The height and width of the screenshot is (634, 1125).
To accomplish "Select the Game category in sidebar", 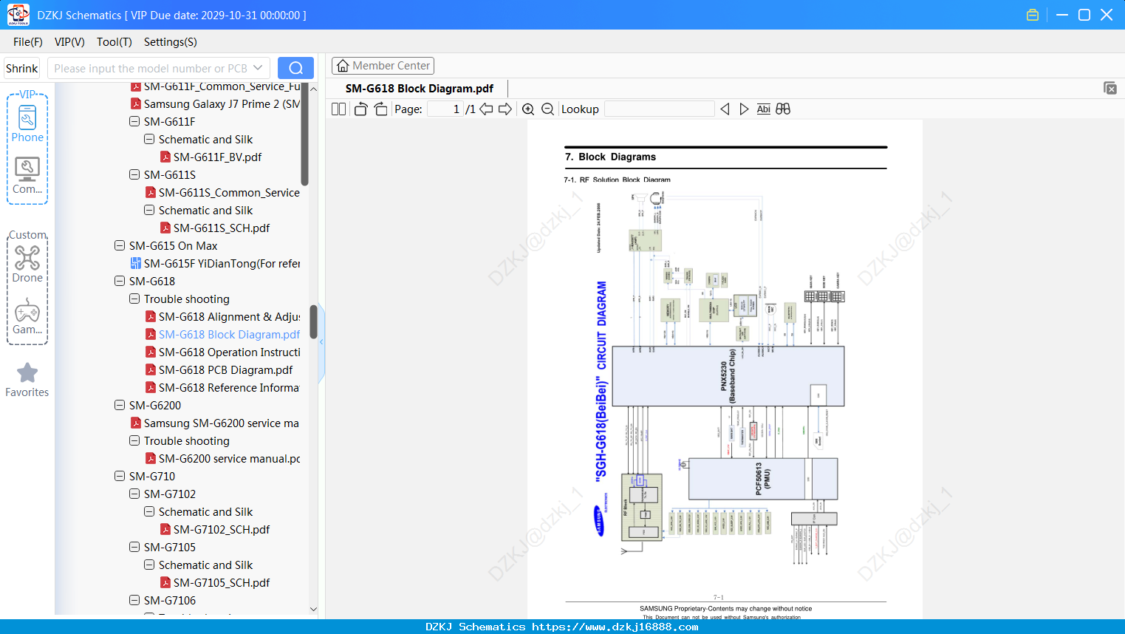I will click(27, 316).
